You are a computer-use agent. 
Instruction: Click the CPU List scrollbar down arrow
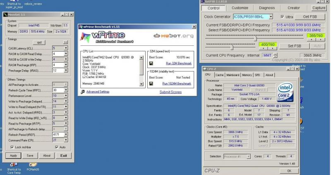pos(142,84)
